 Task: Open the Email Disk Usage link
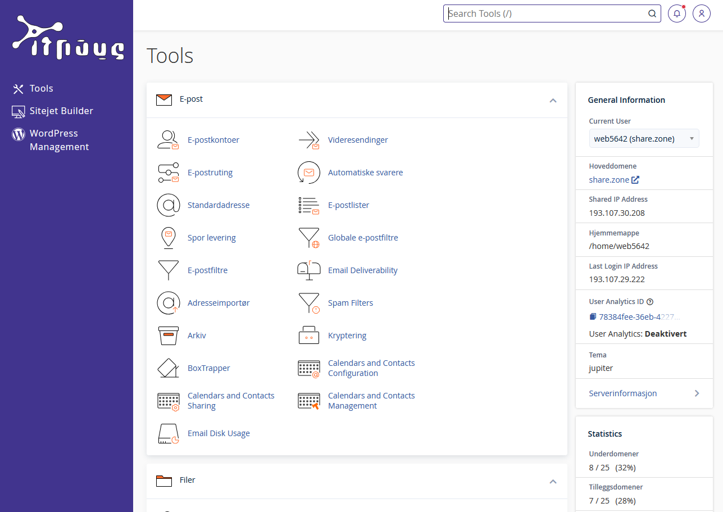[x=219, y=433]
